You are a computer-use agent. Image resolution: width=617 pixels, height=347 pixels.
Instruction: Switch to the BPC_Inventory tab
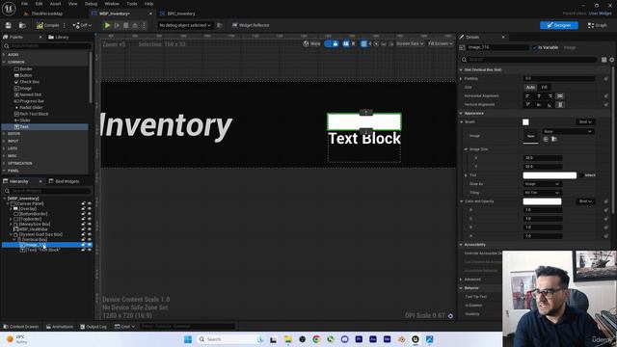pyautogui.click(x=177, y=13)
